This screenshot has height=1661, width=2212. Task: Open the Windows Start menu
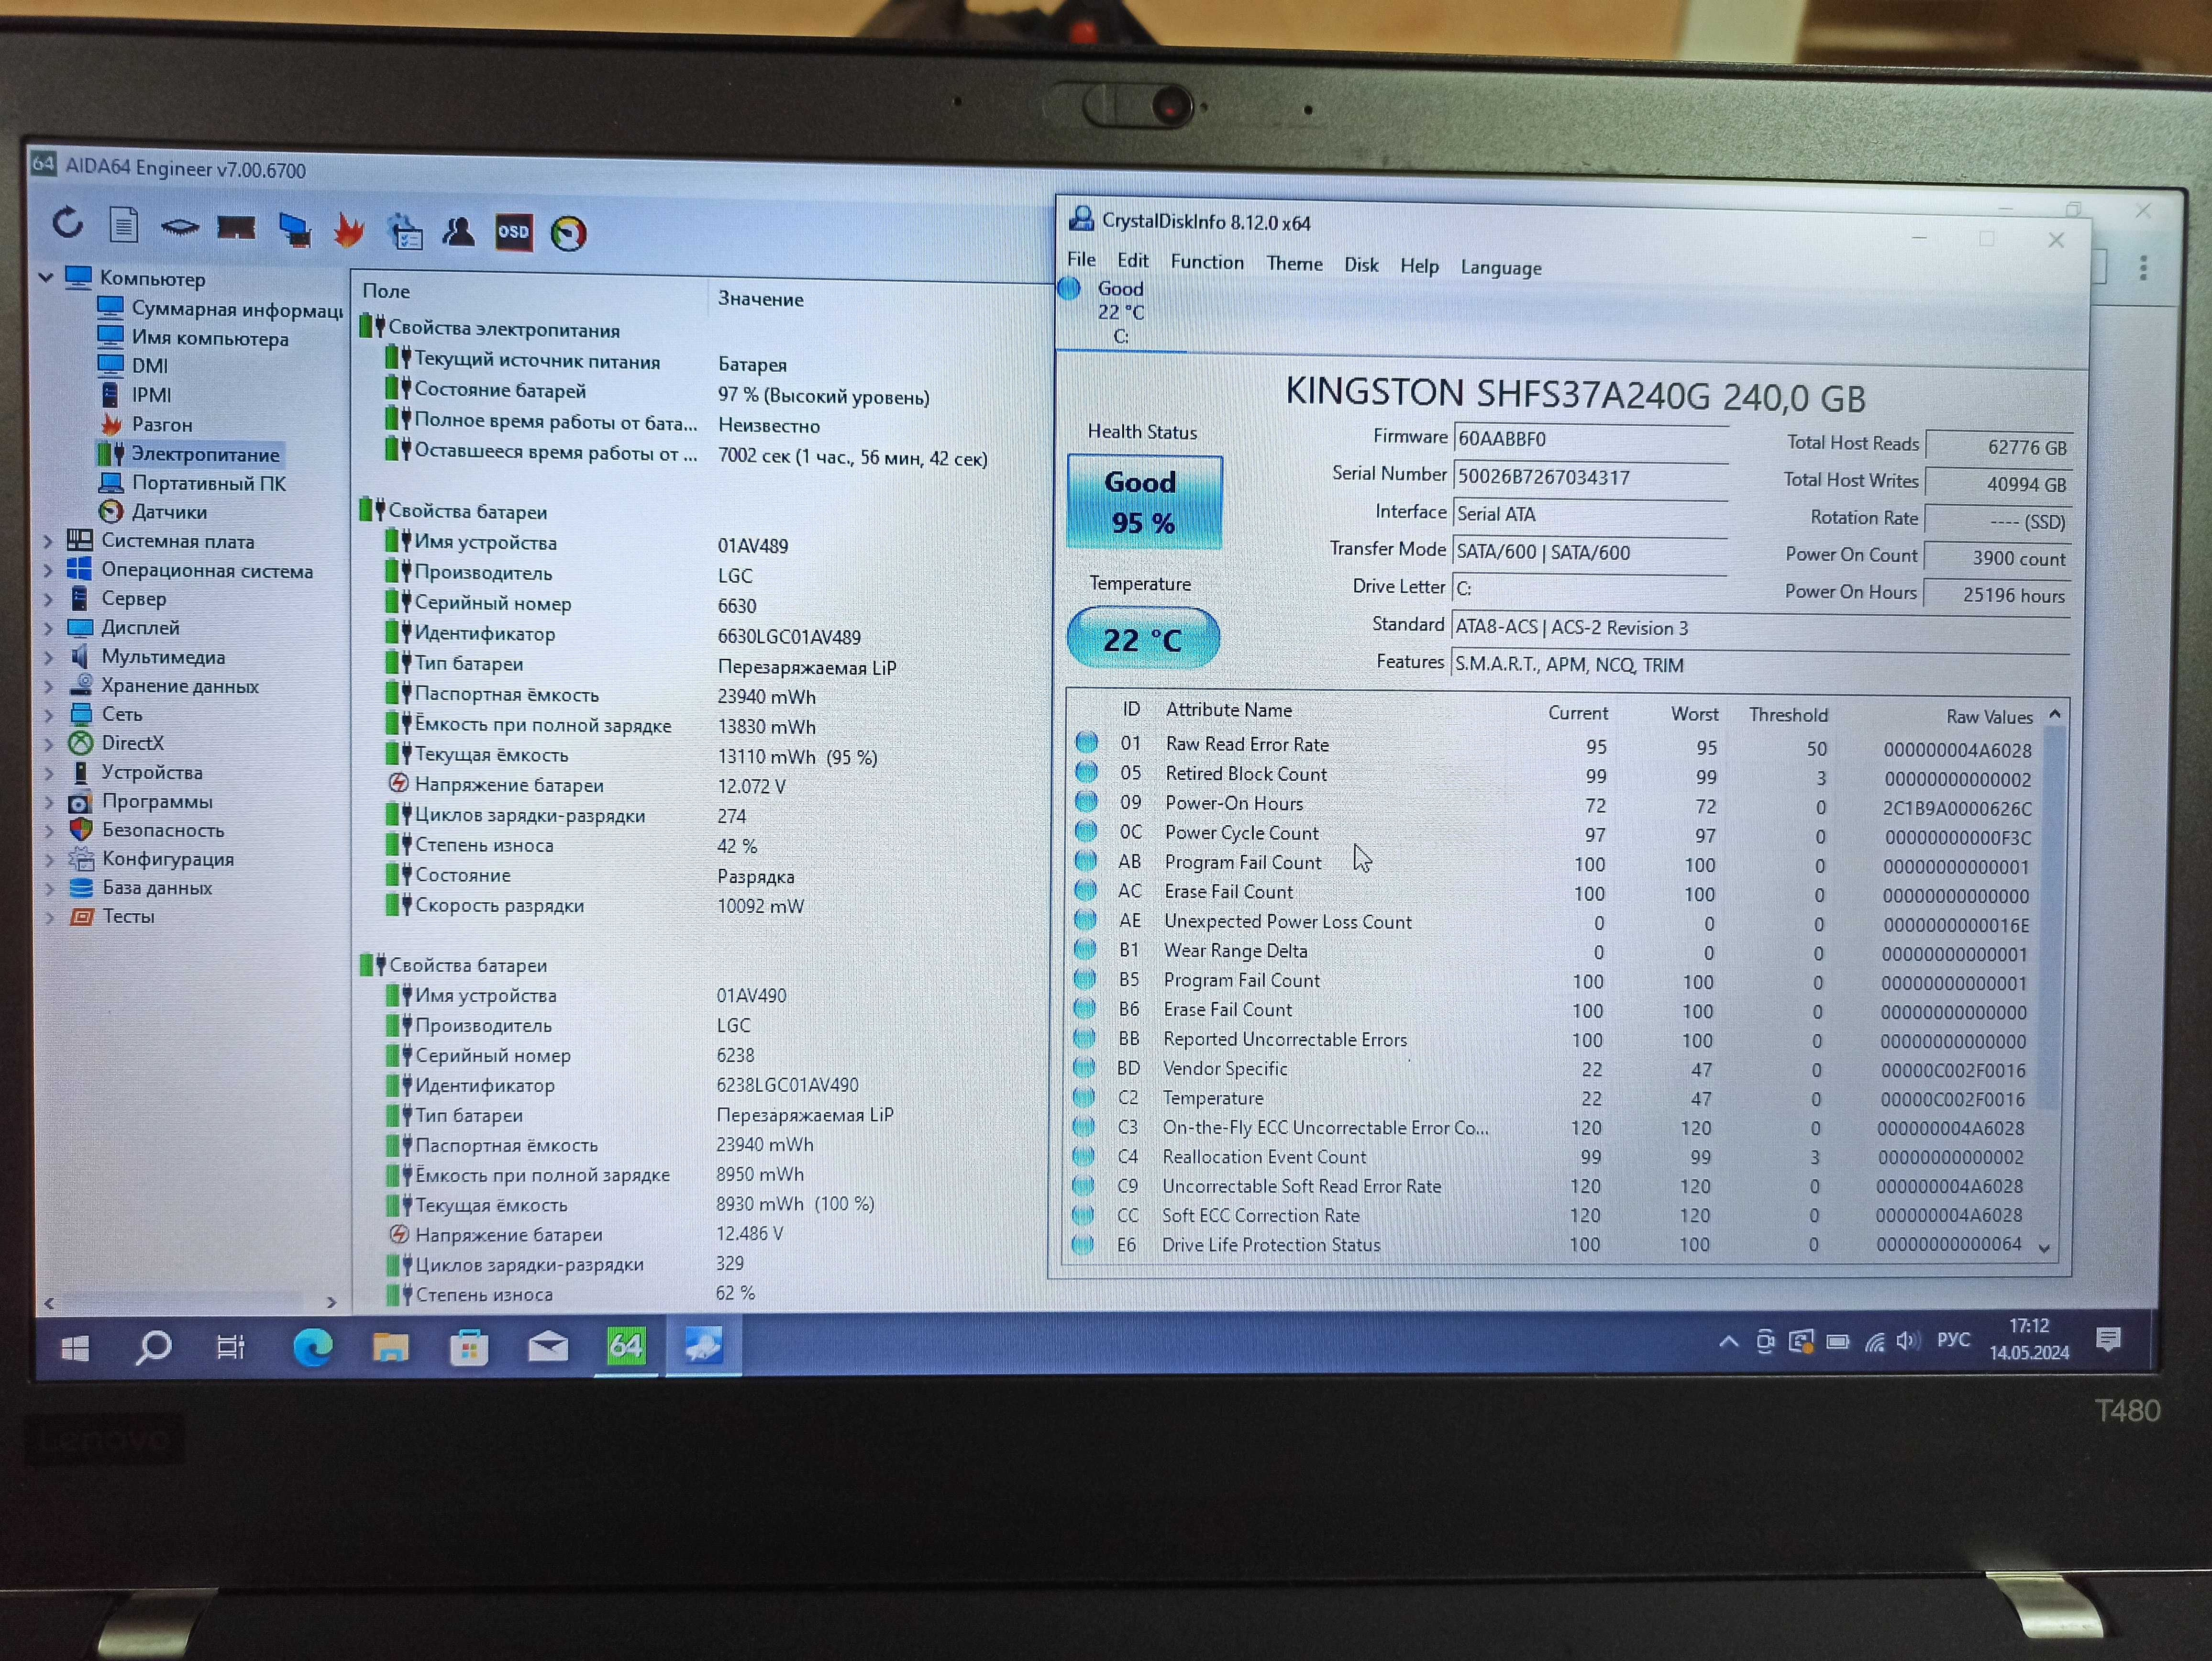pos(75,1348)
